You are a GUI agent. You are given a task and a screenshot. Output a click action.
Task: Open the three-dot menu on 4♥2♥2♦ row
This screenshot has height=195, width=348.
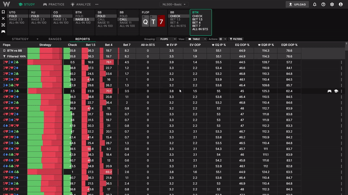tap(341, 97)
